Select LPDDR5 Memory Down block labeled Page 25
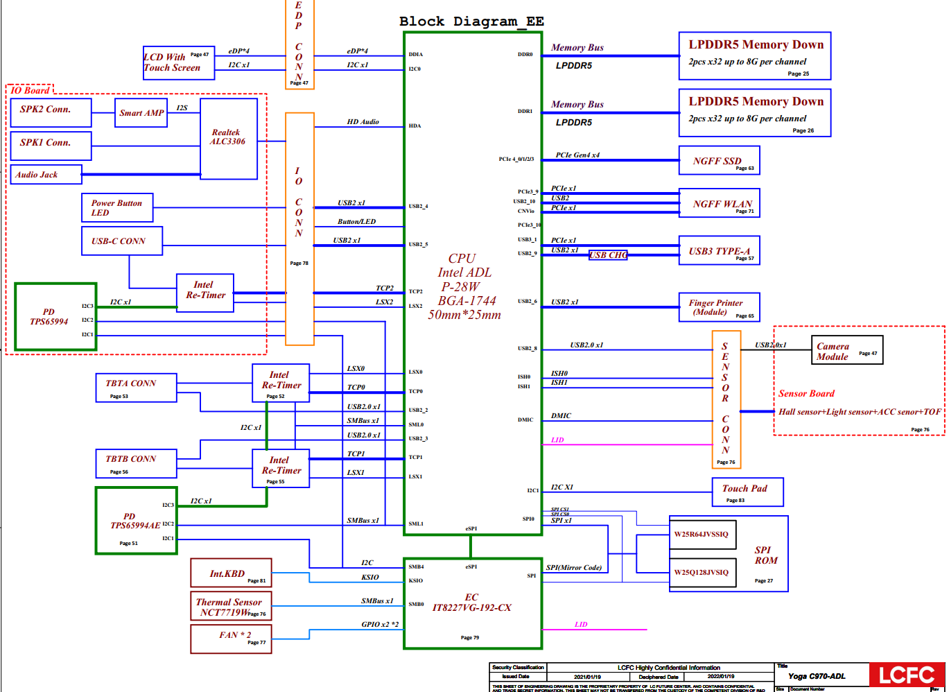949x692 pixels. tap(755, 55)
